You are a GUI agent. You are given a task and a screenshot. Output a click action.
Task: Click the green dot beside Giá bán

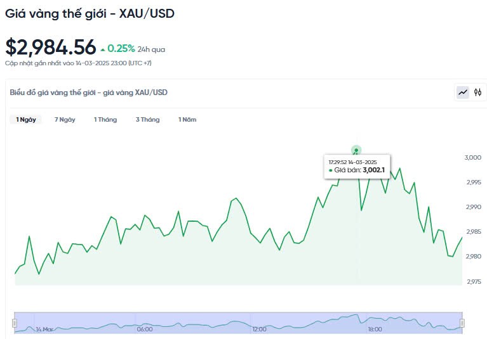click(331, 170)
